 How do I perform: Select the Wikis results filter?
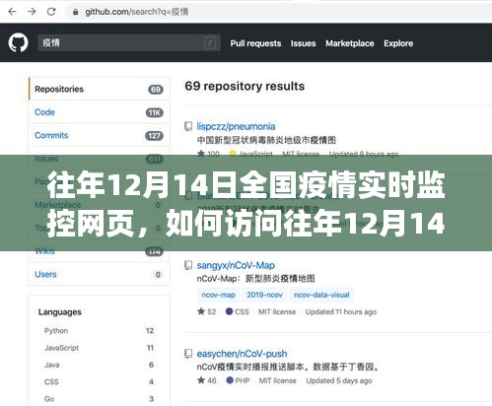tap(99, 251)
